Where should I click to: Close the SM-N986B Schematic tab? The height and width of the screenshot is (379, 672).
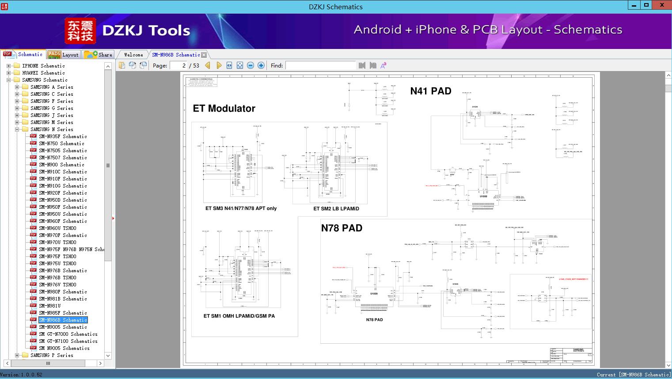(x=204, y=55)
